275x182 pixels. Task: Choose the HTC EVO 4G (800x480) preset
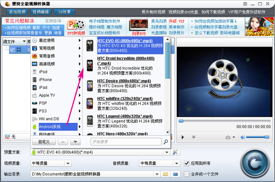point(130,45)
